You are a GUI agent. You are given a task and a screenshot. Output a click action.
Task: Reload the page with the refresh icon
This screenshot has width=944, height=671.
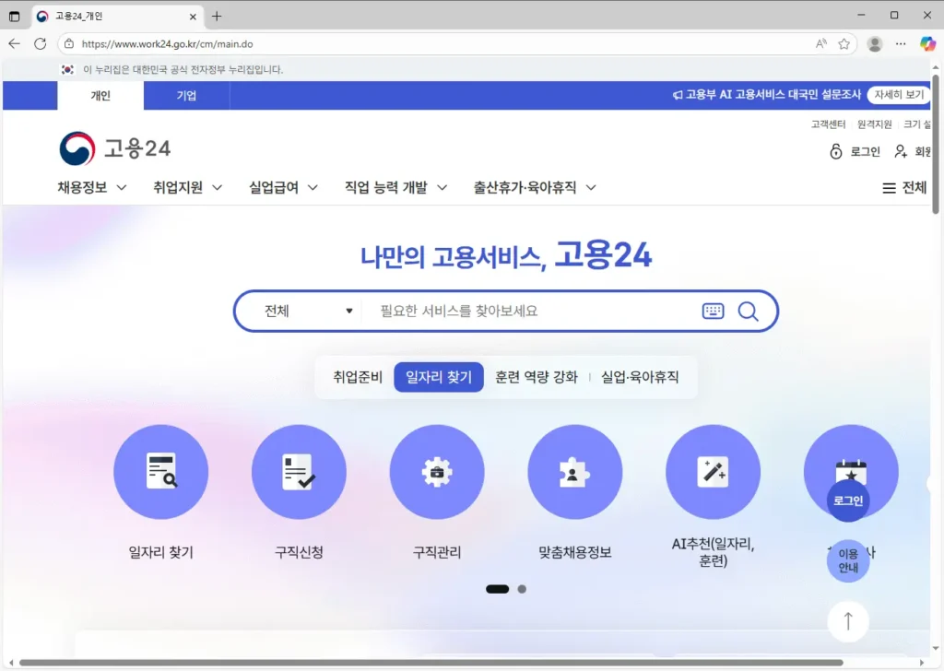click(41, 43)
